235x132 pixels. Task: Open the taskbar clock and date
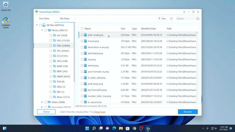224,128
